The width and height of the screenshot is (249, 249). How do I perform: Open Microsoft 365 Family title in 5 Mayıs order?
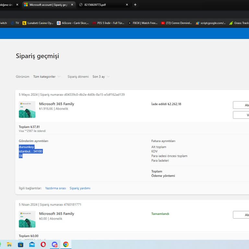(56, 104)
